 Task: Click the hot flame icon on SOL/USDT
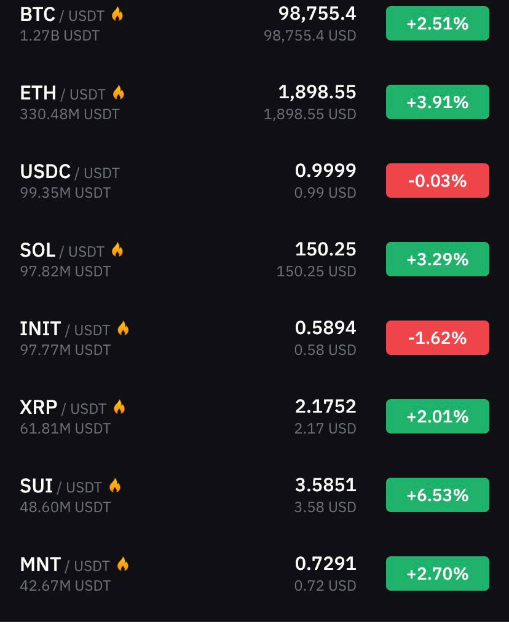(x=117, y=250)
